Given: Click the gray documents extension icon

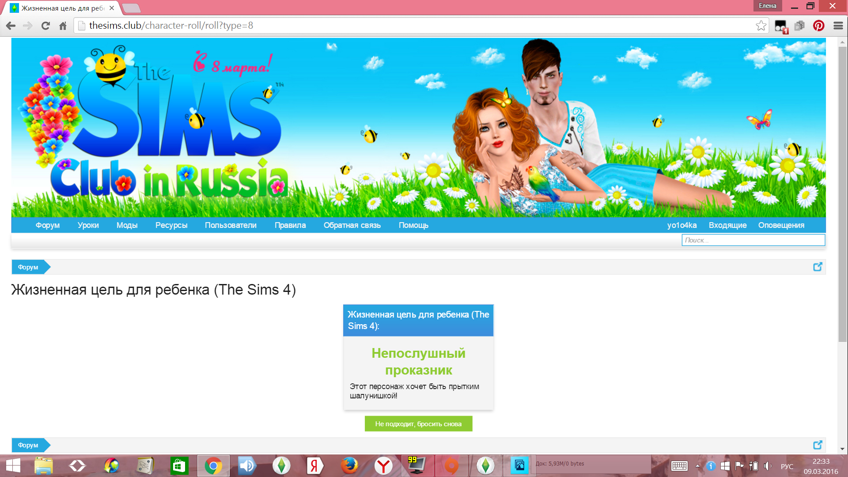Looking at the screenshot, I should pos(799,26).
